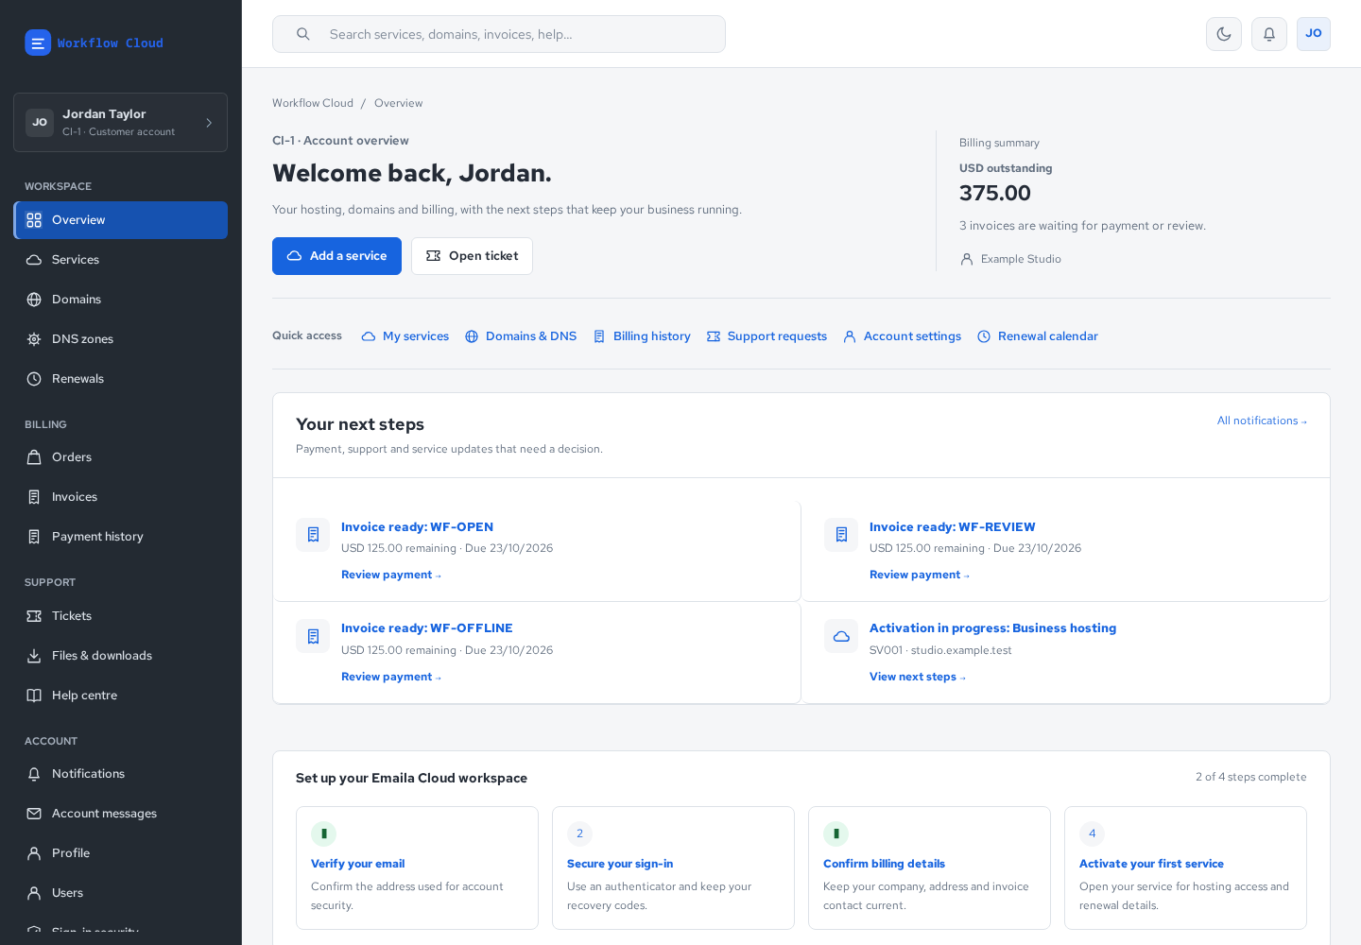
Task: Open Billing history quick link
Action: coord(642,336)
